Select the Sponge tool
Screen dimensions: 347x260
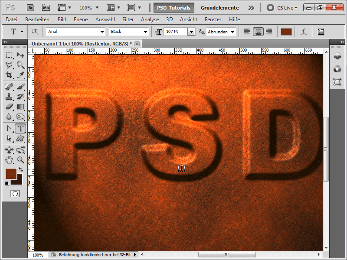coord(20,116)
